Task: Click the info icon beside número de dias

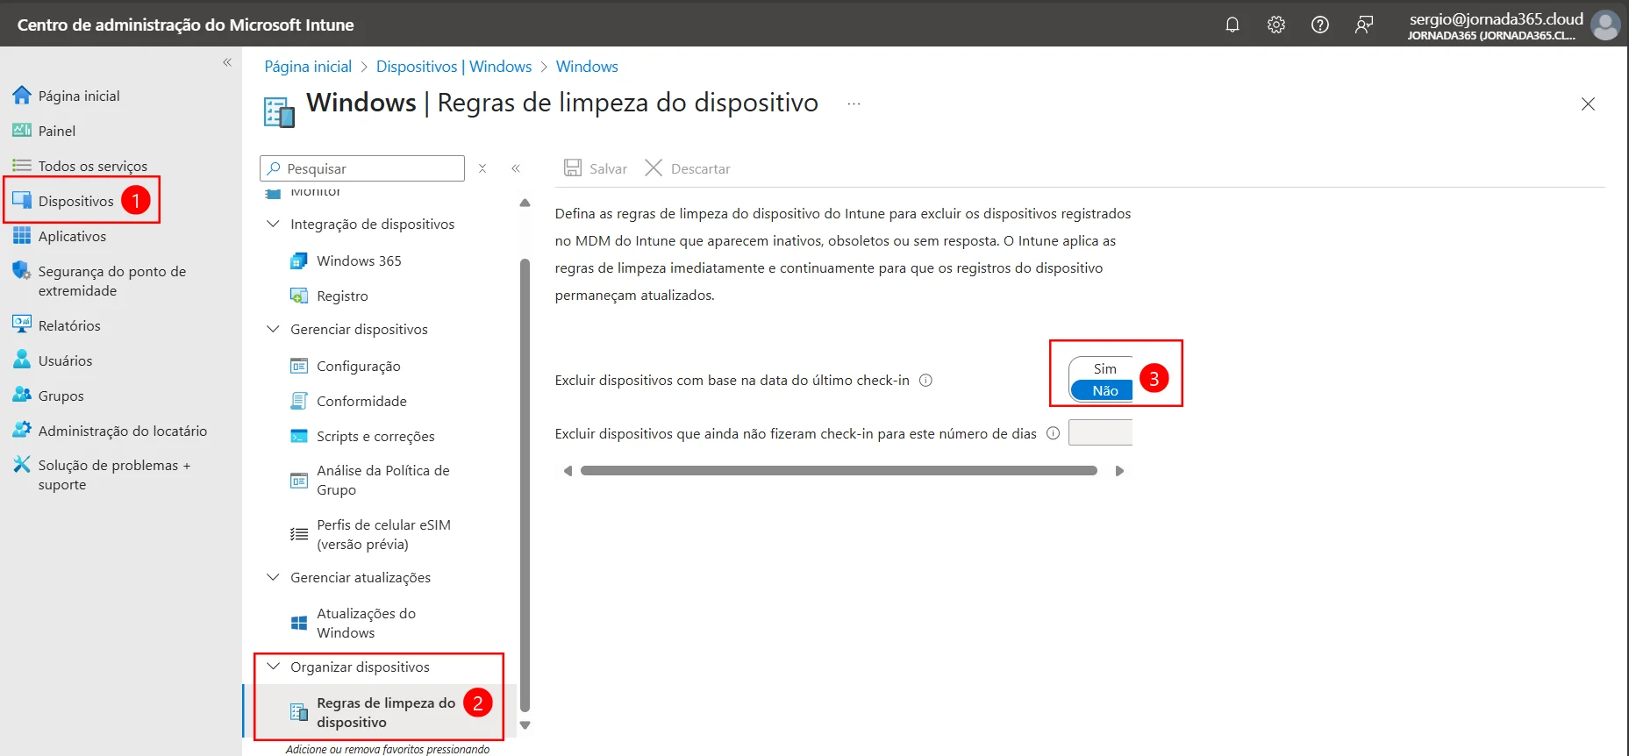Action: [x=1053, y=433]
